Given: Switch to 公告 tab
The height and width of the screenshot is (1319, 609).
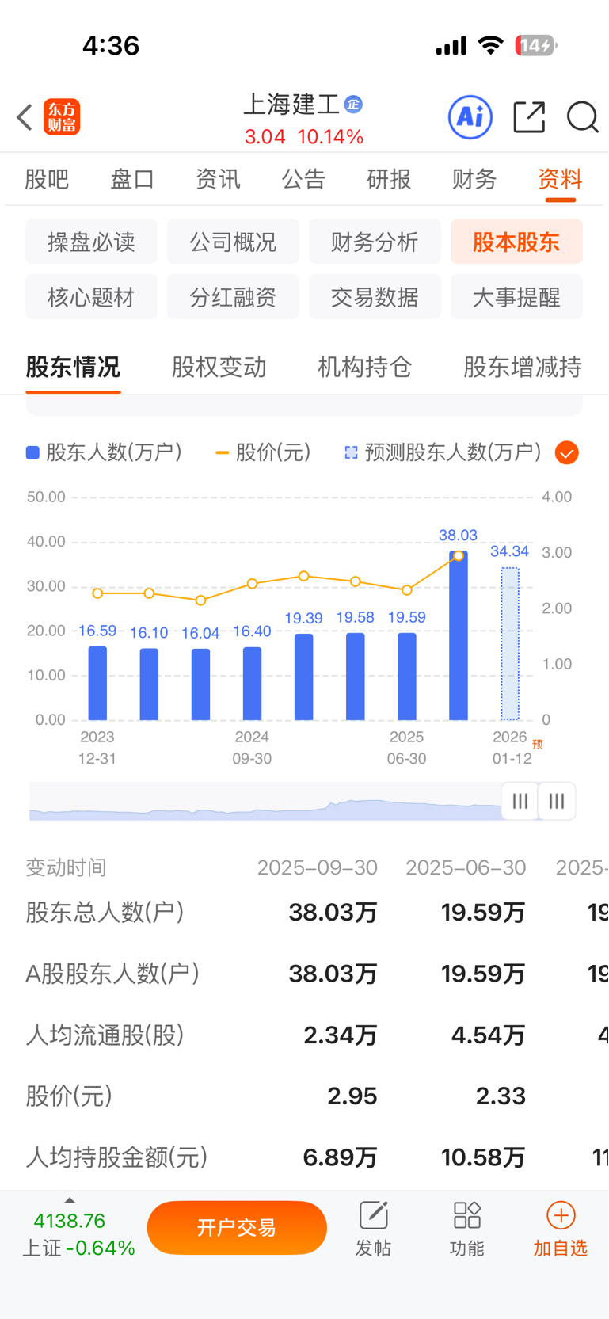Looking at the screenshot, I should tap(303, 179).
